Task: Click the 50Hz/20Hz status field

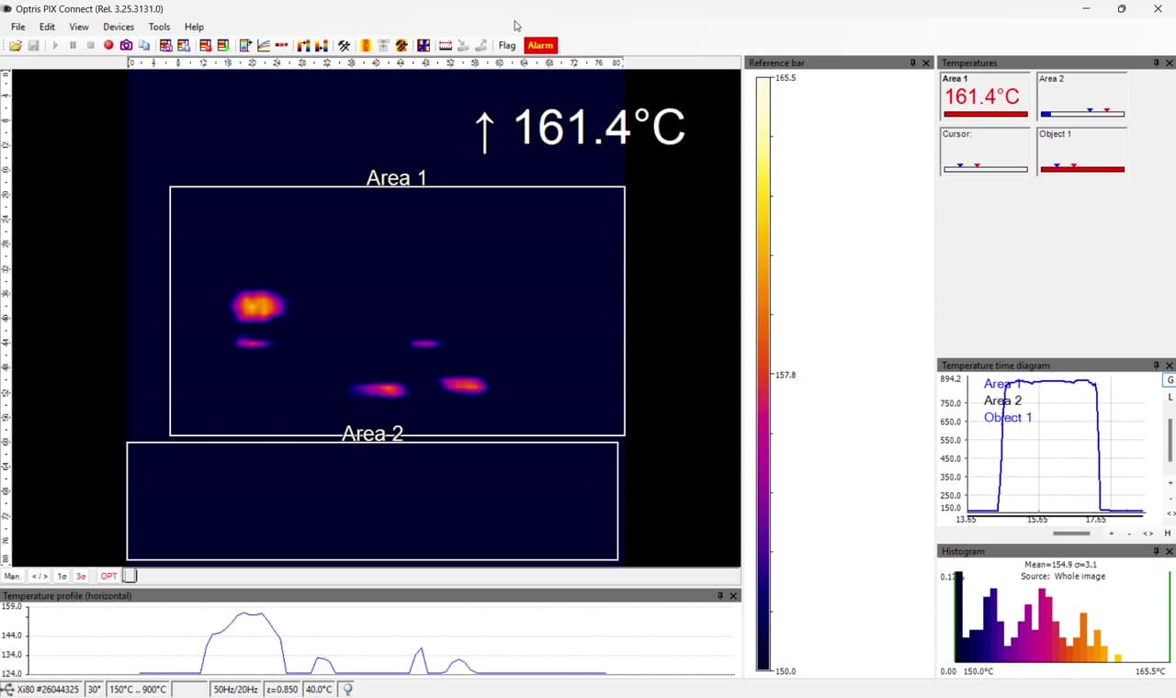Action: click(236, 689)
